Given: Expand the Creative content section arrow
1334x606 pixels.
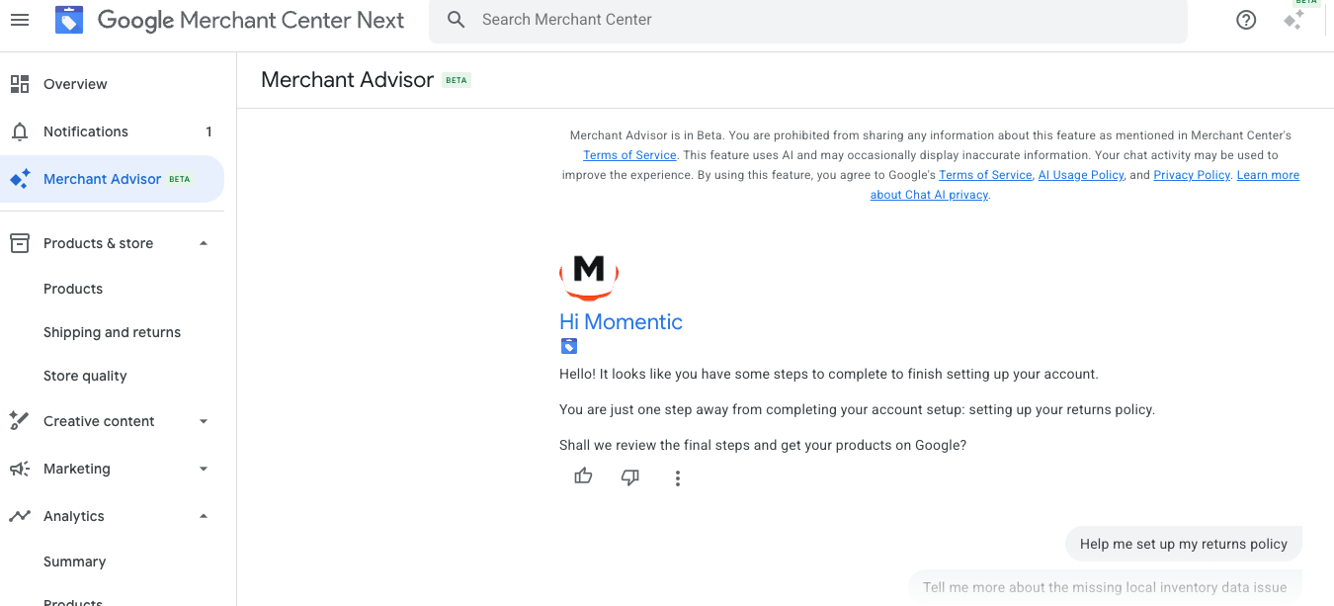Looking at the screenshot, I should (204, 421).
